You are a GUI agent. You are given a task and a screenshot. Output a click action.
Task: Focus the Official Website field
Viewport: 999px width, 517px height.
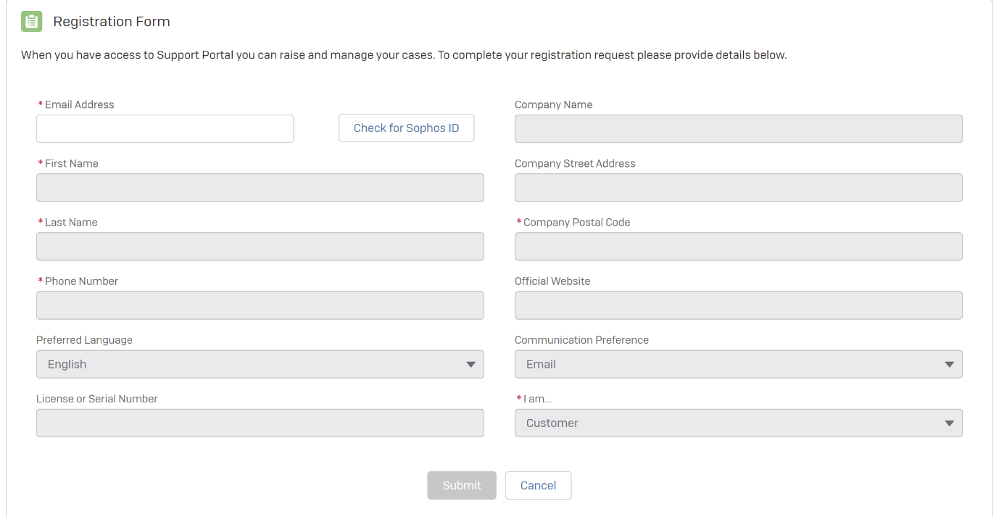pyautogui.click(x=738, y=305)
